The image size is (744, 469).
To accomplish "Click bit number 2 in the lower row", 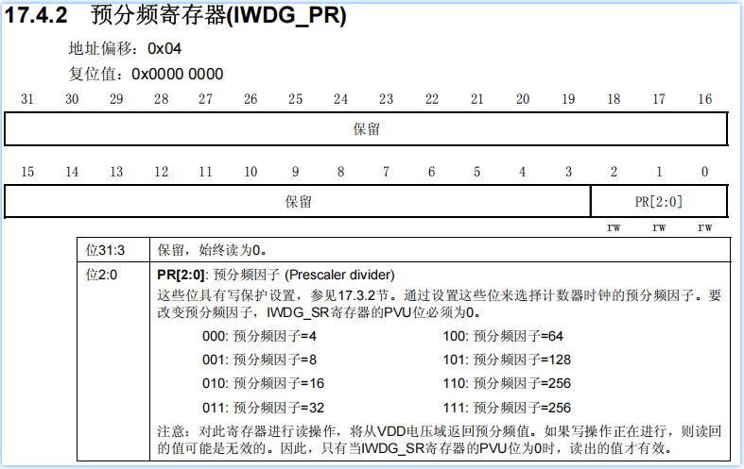I will [x=614, y=172].
